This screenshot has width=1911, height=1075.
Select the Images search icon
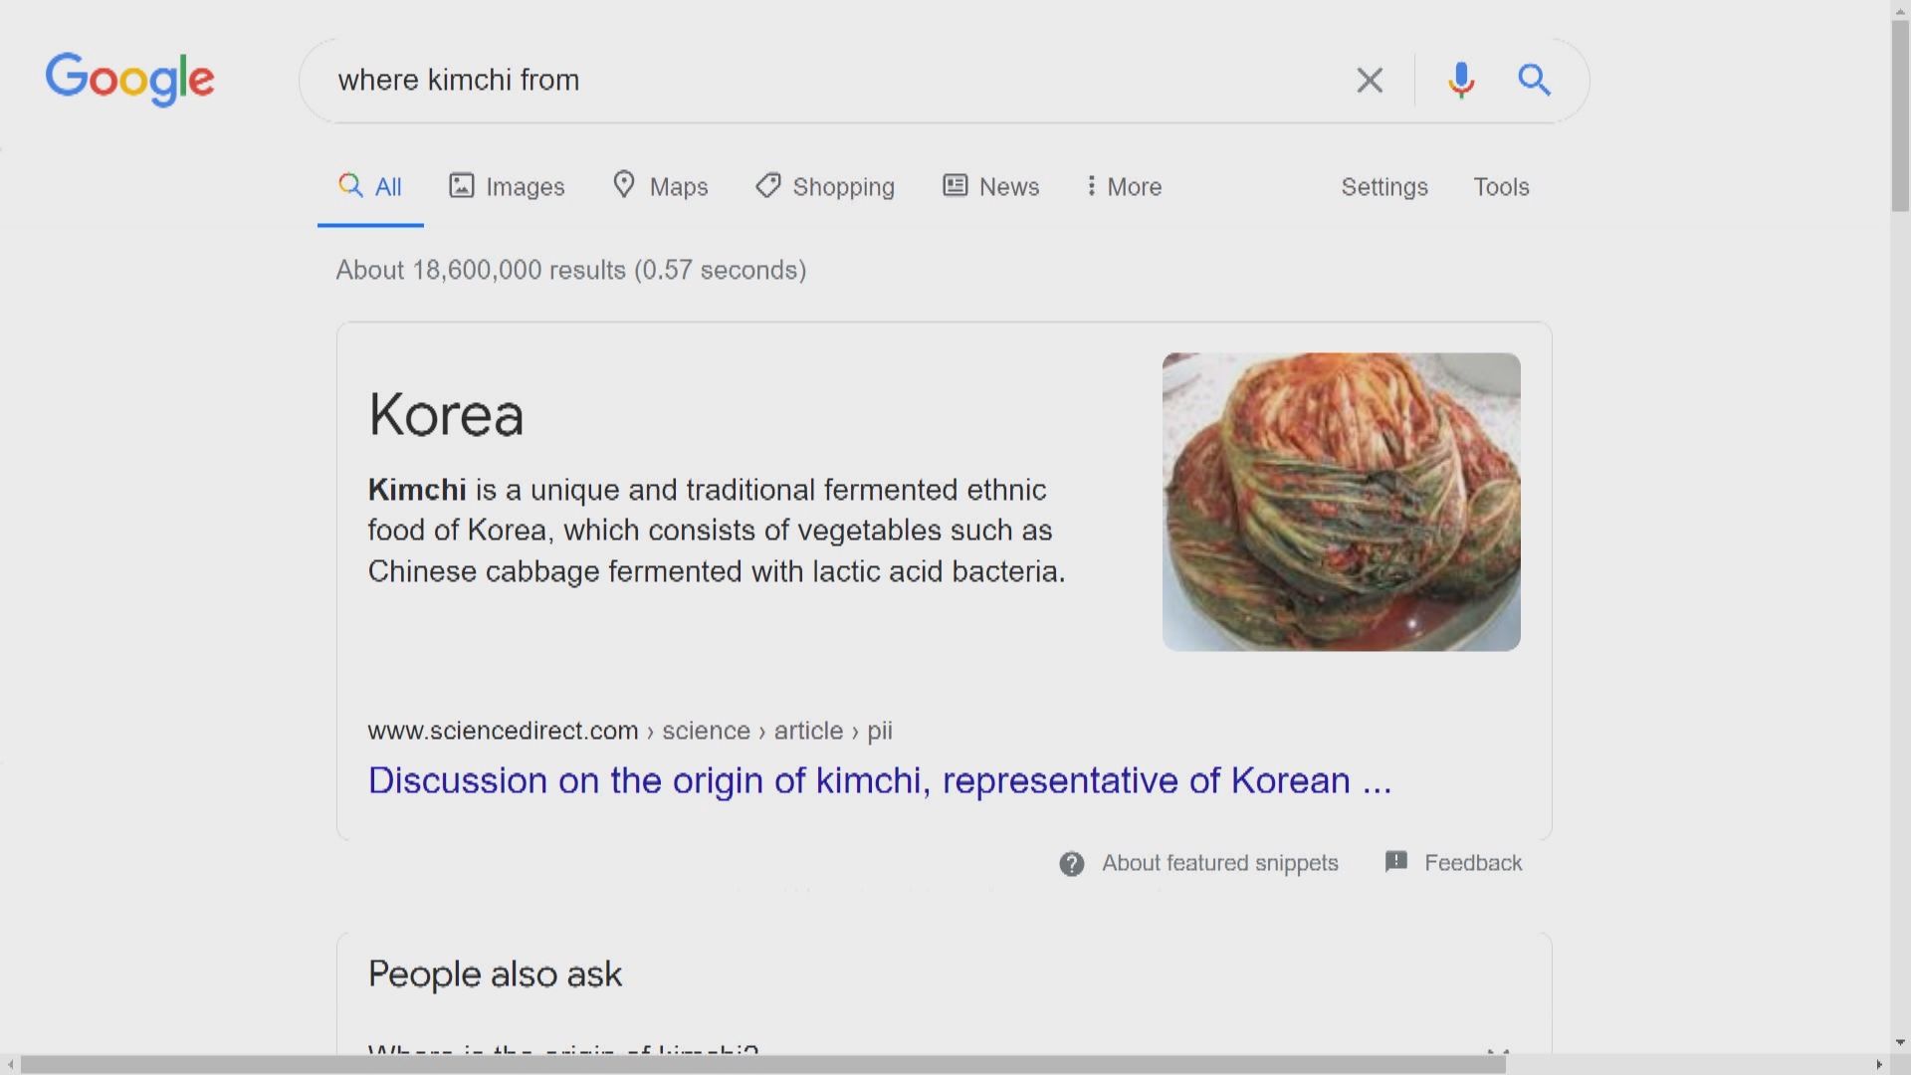(462, 186)
